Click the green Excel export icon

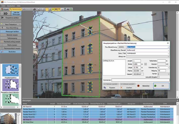[x=72, y=9]
